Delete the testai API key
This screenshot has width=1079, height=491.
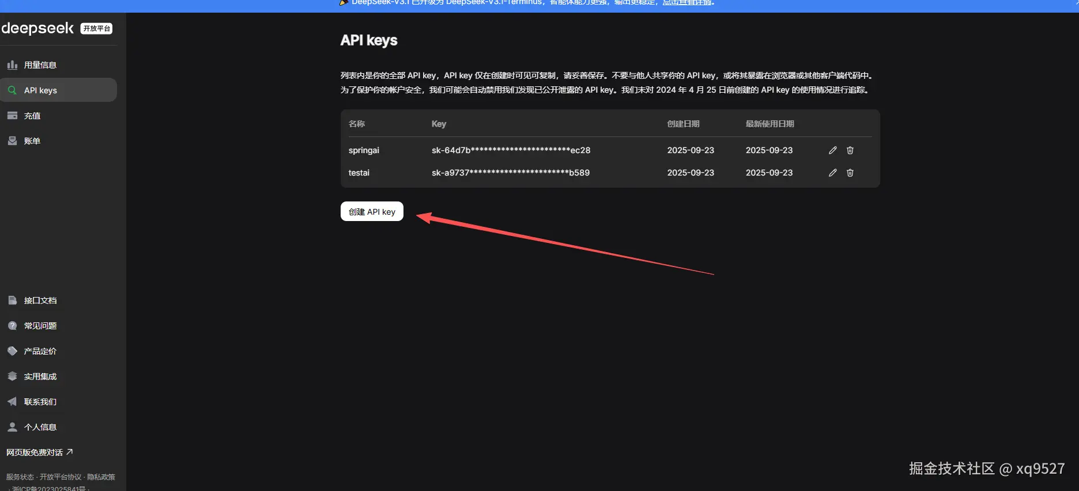pyautogui.click(x=850, y=173)
